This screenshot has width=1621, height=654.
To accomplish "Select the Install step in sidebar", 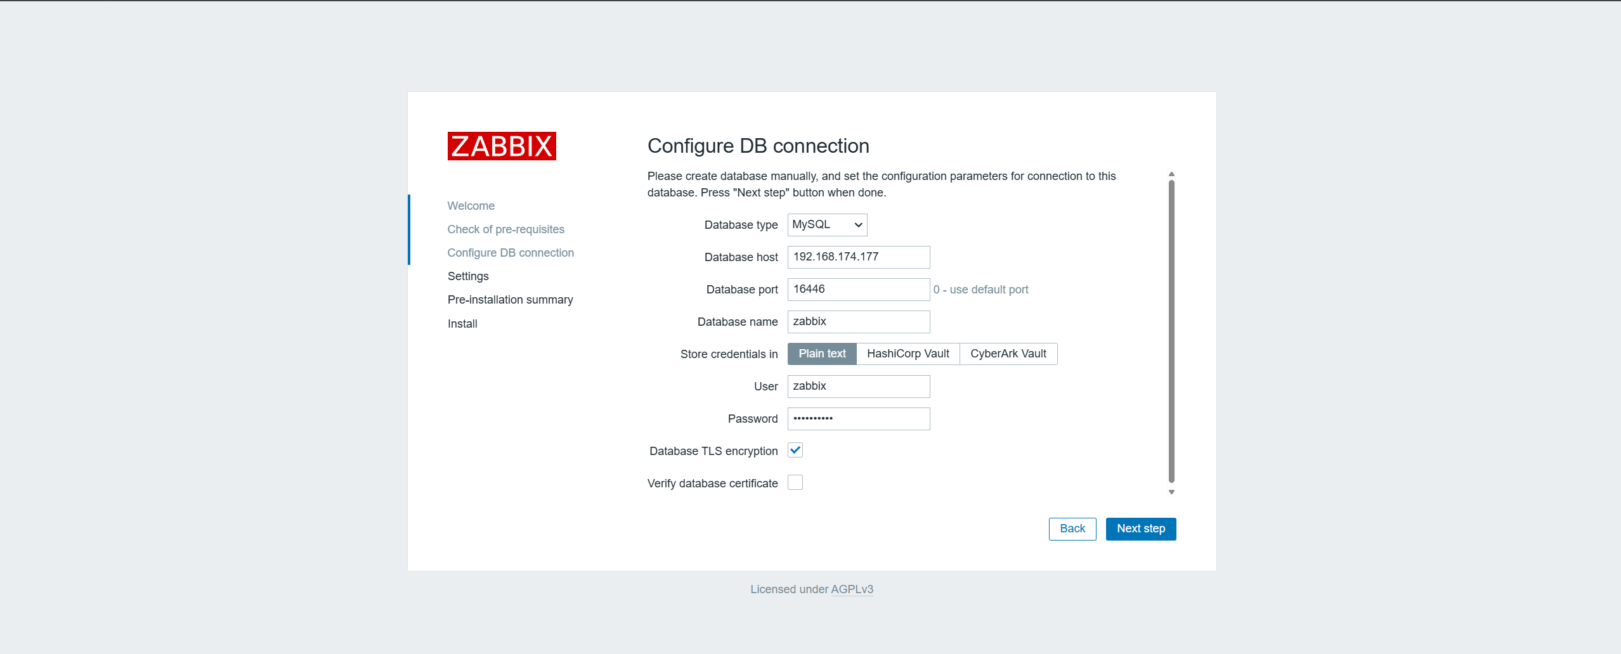I will 462,324.
